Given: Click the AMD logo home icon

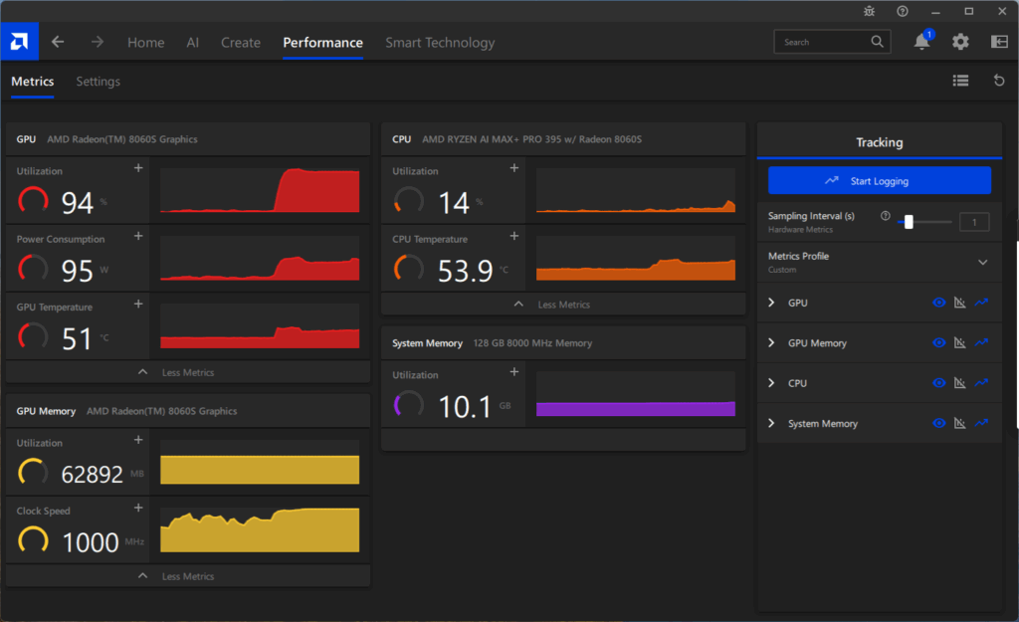Looking at the screenshot, I should (19, 42).
